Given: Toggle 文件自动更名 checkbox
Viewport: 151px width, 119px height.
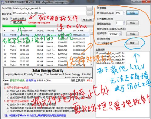Looking at the screenshot, I should [11, 19].
